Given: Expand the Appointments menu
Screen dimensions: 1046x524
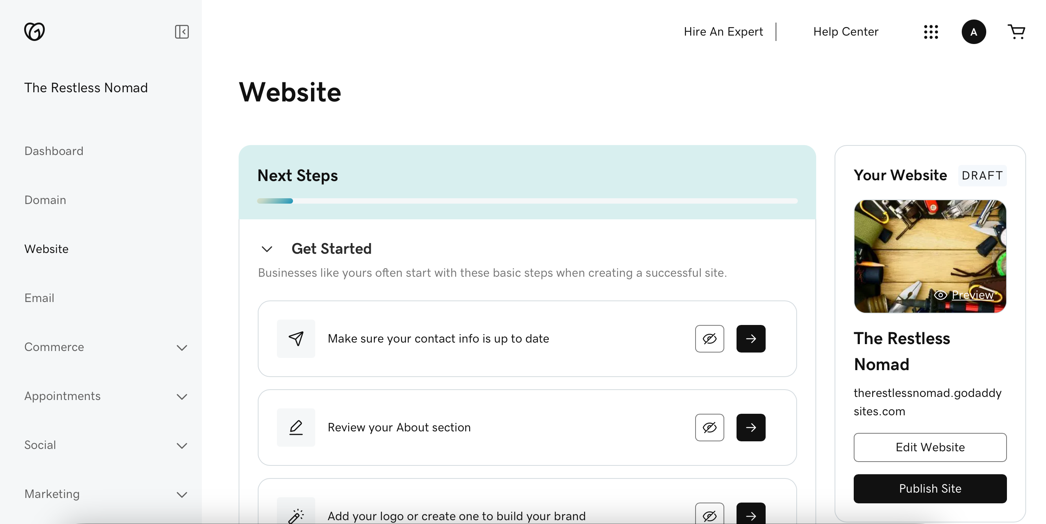Looking at the screenshot, I should tap(182, 397).
